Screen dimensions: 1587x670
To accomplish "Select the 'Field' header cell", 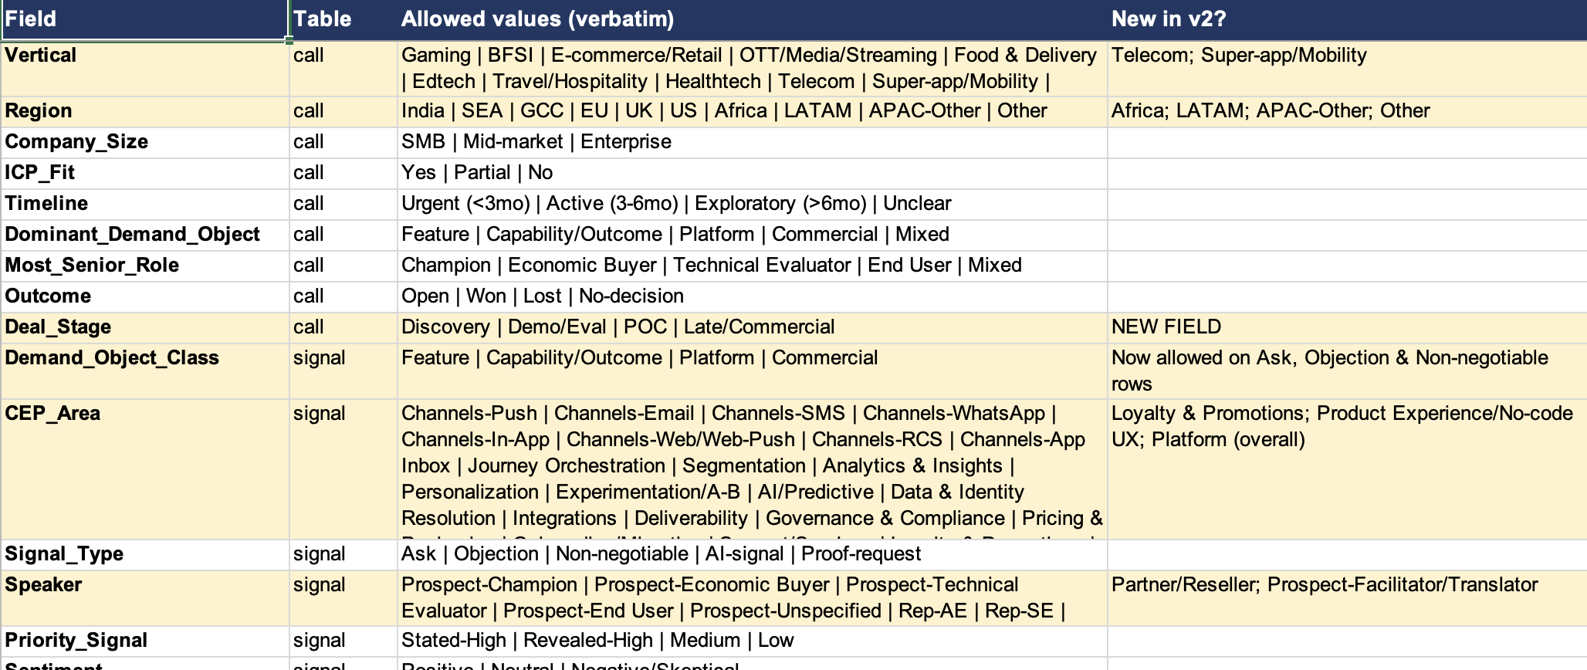I will point(144,19).
